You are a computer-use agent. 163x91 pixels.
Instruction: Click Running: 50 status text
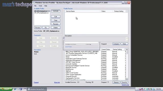[x=89, y=82]
